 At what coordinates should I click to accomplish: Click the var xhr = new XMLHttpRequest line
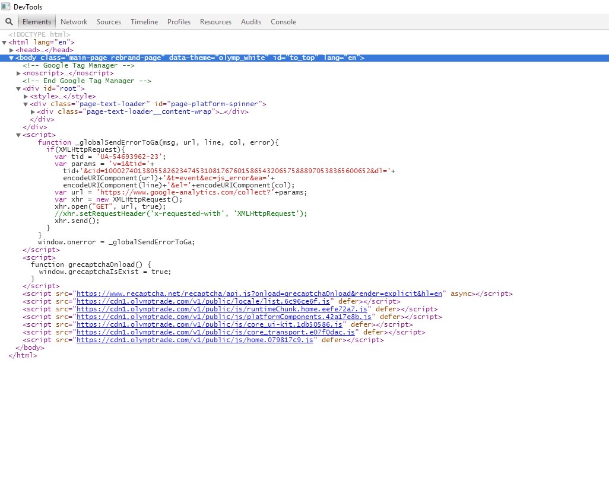coord(119,199)
